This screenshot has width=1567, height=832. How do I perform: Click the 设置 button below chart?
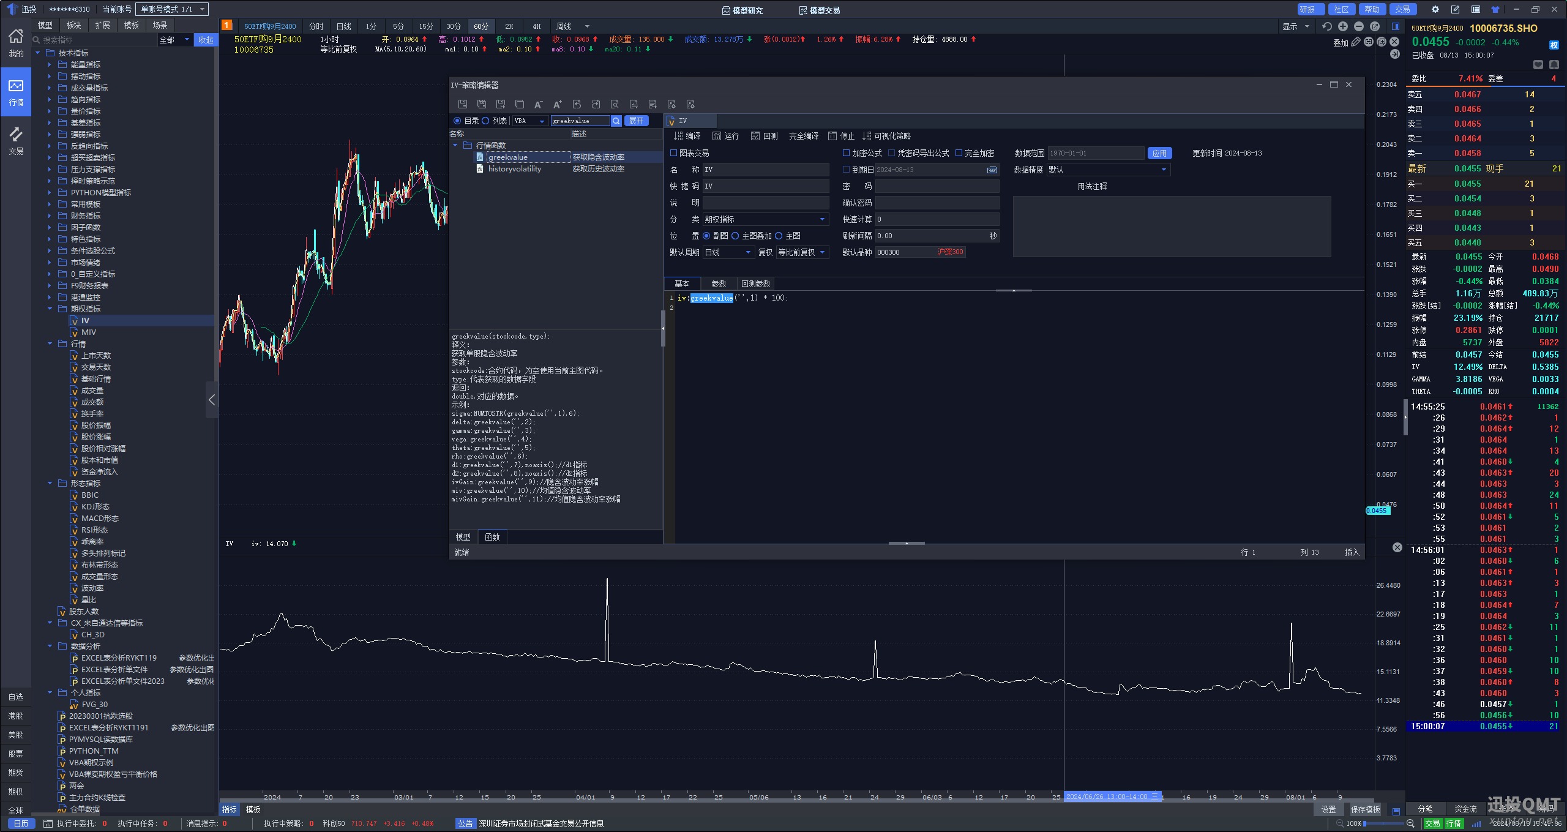click(x=1328, y=809)
